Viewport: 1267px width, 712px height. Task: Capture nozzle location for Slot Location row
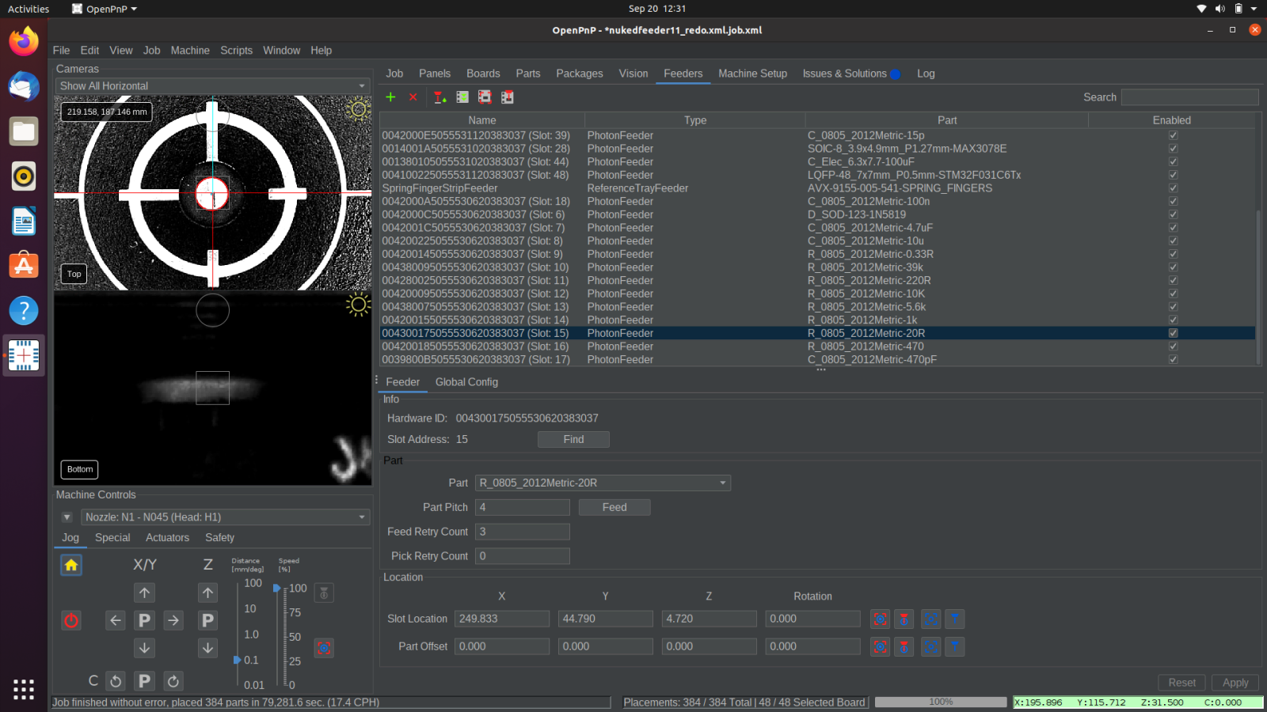904,619
